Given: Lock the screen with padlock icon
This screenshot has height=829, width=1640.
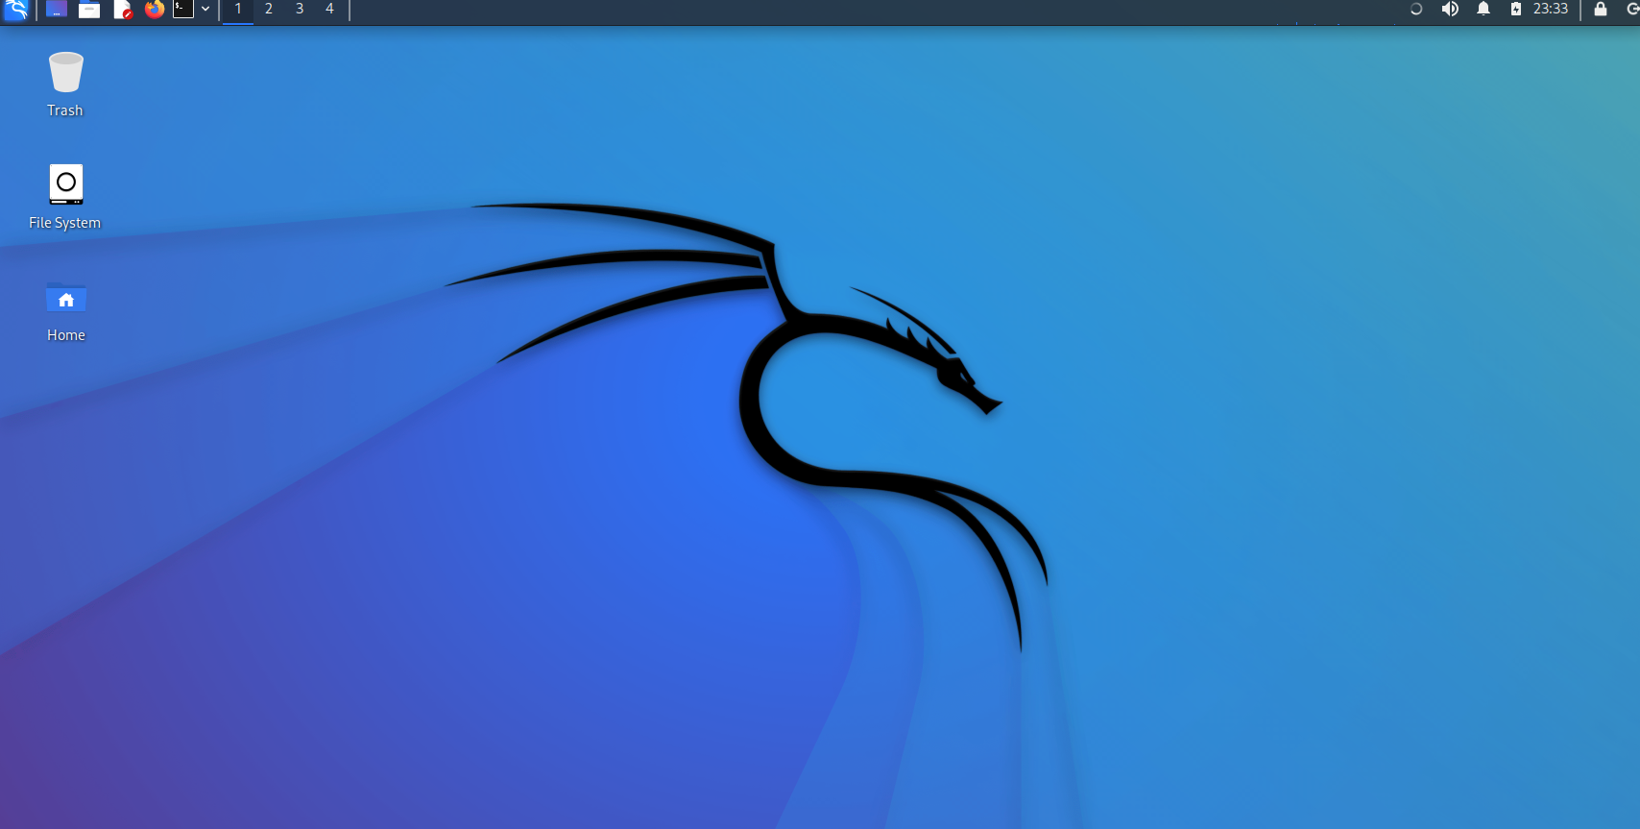Looking at the screenshot, I should pyautogui.click(x=1601, y=9).
